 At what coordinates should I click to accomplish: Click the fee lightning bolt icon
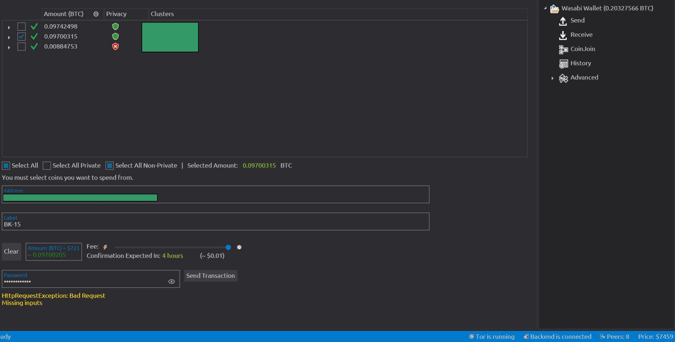pyautogui.click(x=105, y=247)
